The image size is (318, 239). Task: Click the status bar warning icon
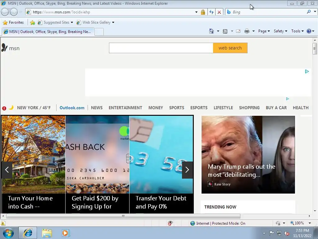pos(3,223)
